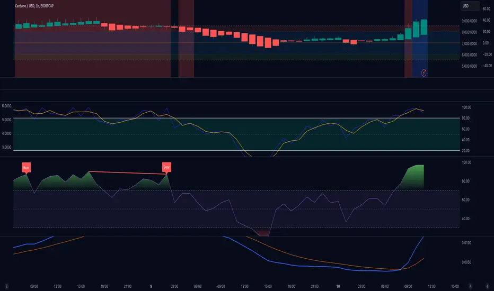
Task: Click the 4.0000 left axis label
Action: coord(6,133)
